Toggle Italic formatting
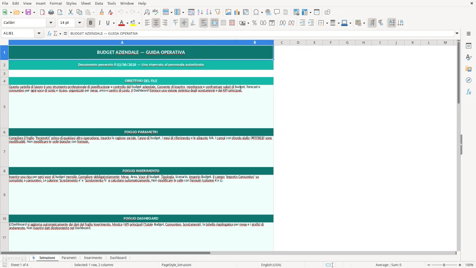Screen dimensions: 476x268 click(x=99, y=23)
